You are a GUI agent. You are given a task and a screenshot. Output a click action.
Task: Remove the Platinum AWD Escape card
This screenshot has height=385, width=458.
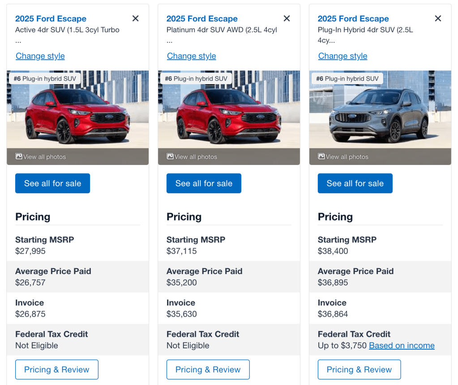click(287, 18)
